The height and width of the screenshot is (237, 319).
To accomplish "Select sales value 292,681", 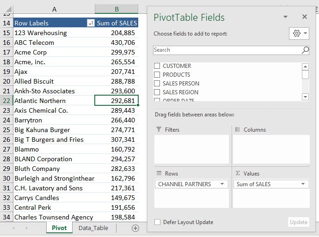I will tap(117, 101).
